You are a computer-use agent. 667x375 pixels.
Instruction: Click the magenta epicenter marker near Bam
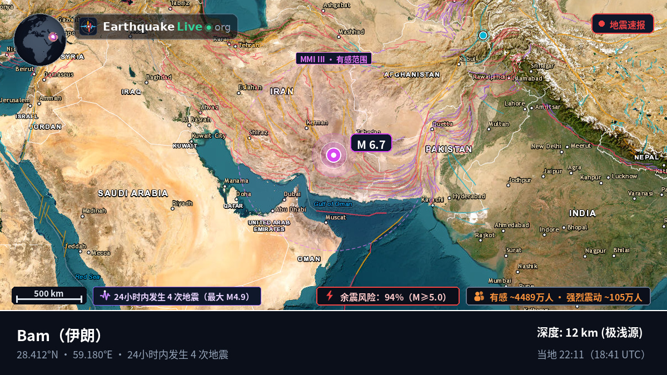pos(333,155)
